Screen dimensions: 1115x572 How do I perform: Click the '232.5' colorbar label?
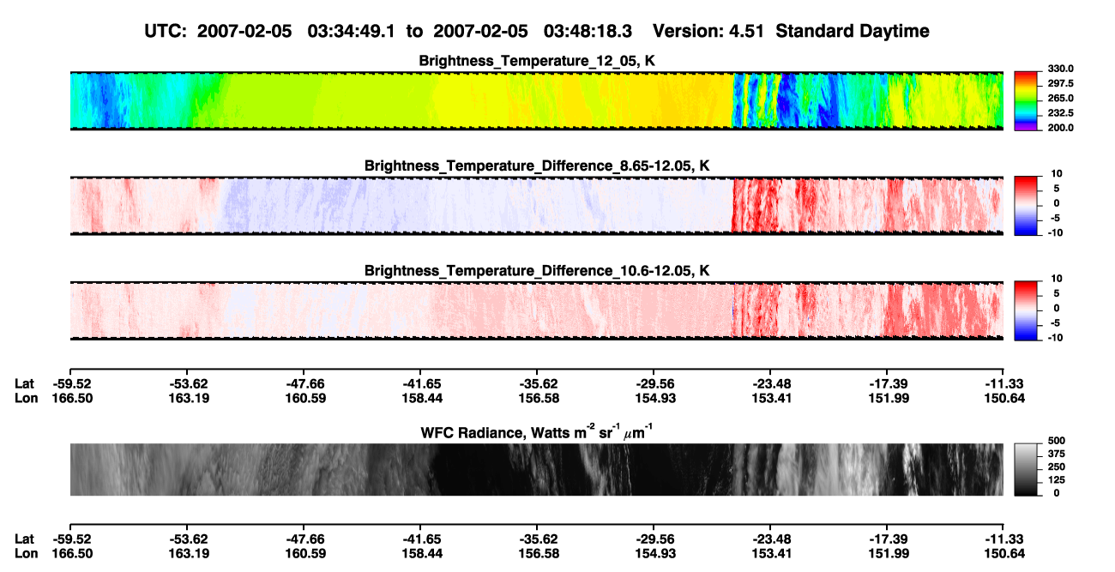tap(1062, 112)
